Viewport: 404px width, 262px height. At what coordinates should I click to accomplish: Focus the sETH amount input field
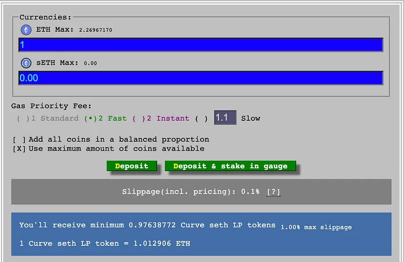[201, 78]
